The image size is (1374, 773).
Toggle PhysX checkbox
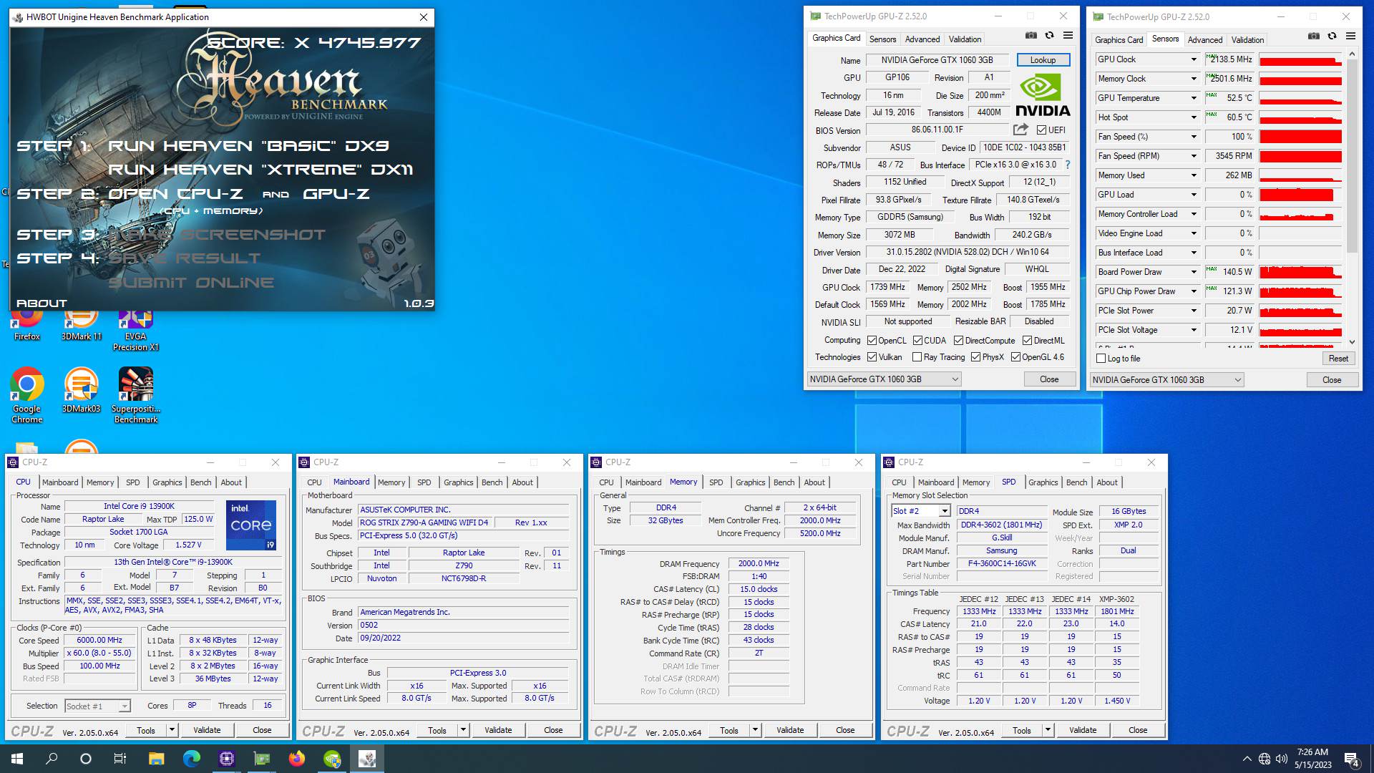tap(975, 357)
